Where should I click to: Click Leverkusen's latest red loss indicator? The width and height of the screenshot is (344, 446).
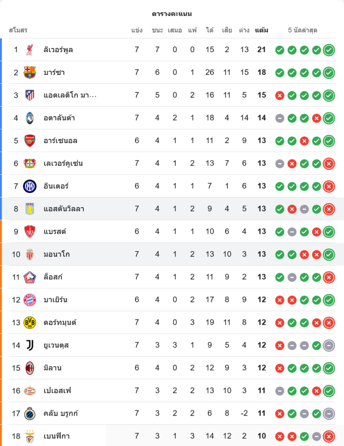coord(329,164)
